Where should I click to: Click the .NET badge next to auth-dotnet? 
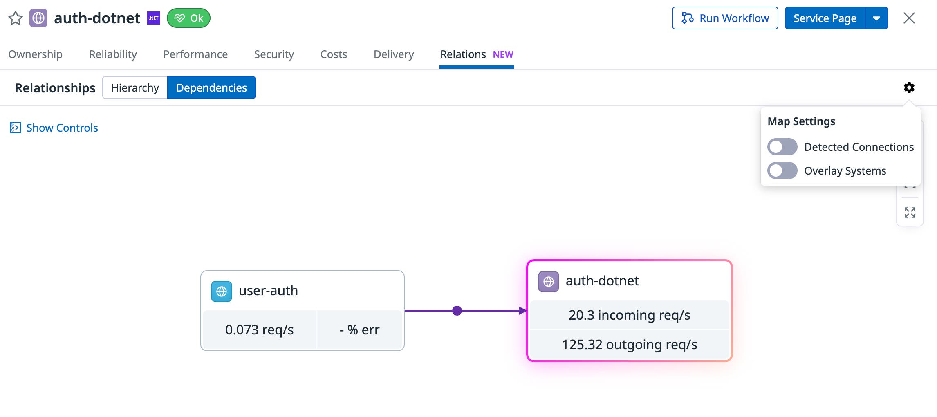pos(153,18)
